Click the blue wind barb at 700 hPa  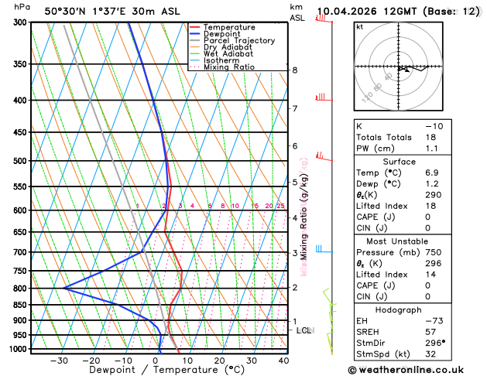point(324,249)
